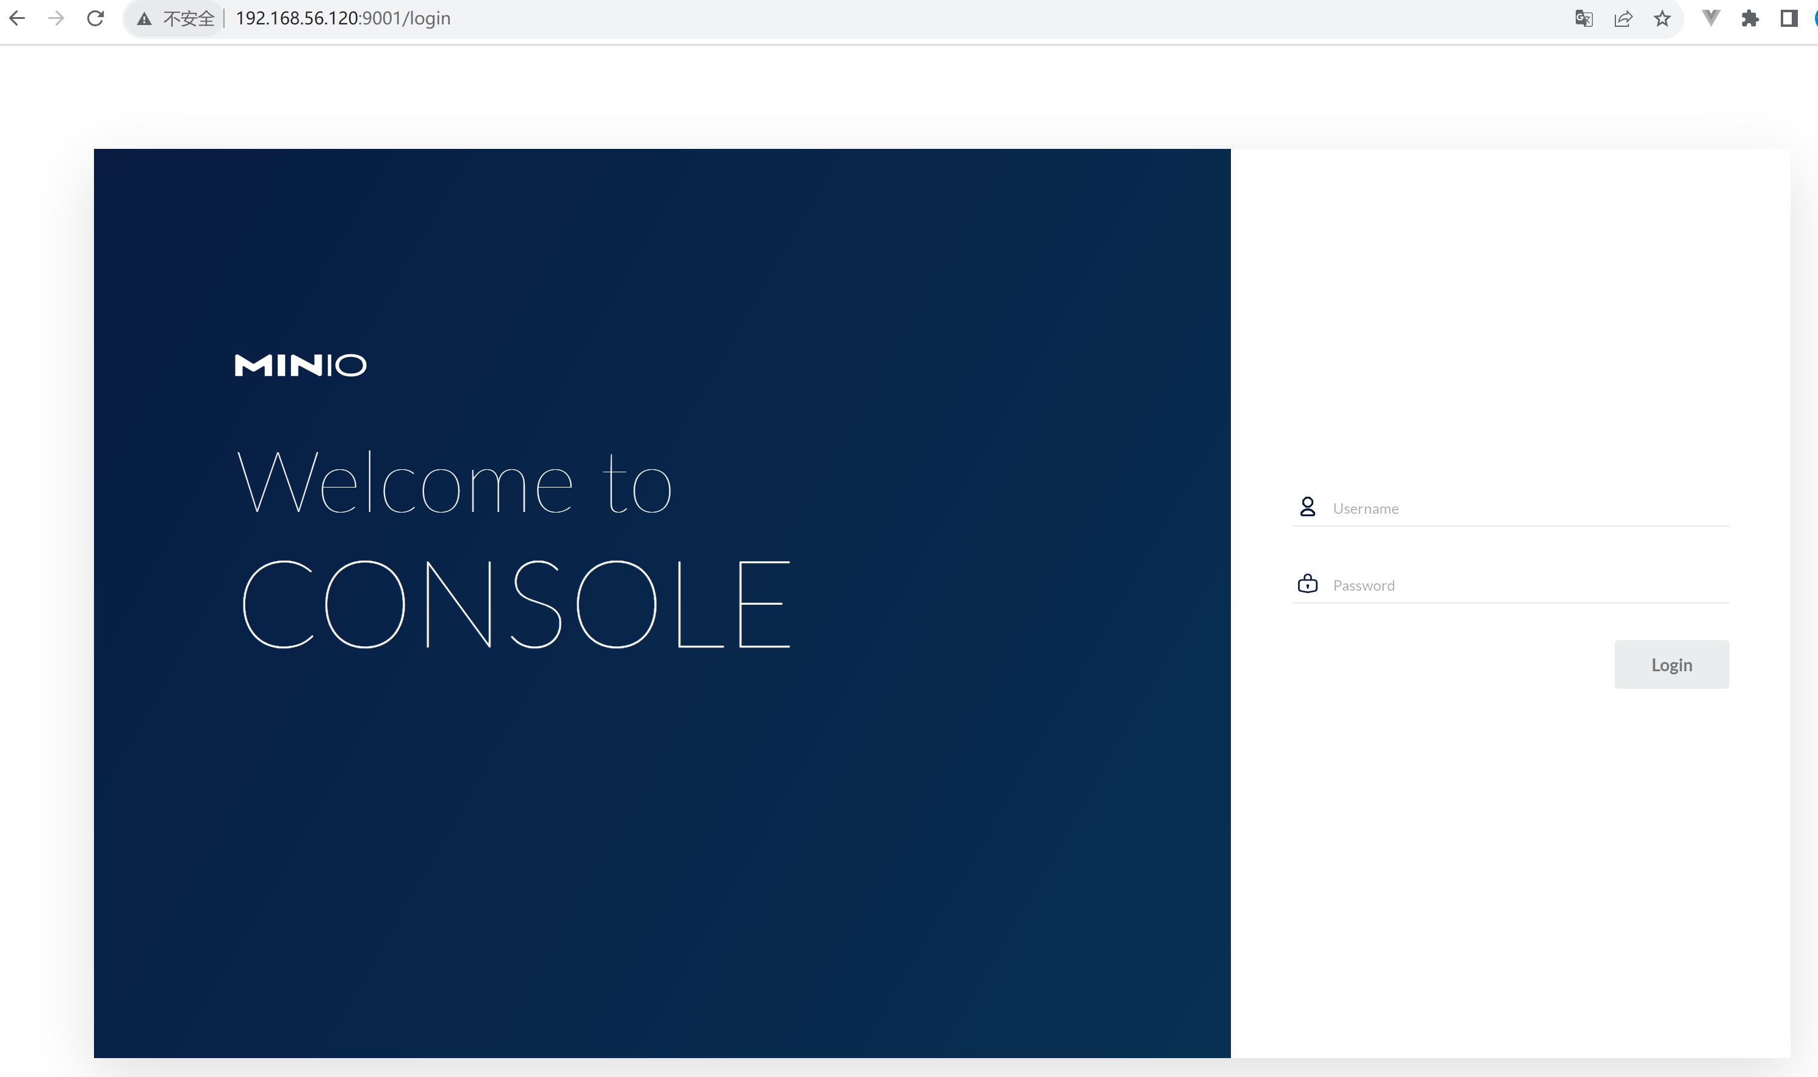Select the browser profile avatar
The height and width of the screenshot is (1077, 1818).
click(1814, 18)
